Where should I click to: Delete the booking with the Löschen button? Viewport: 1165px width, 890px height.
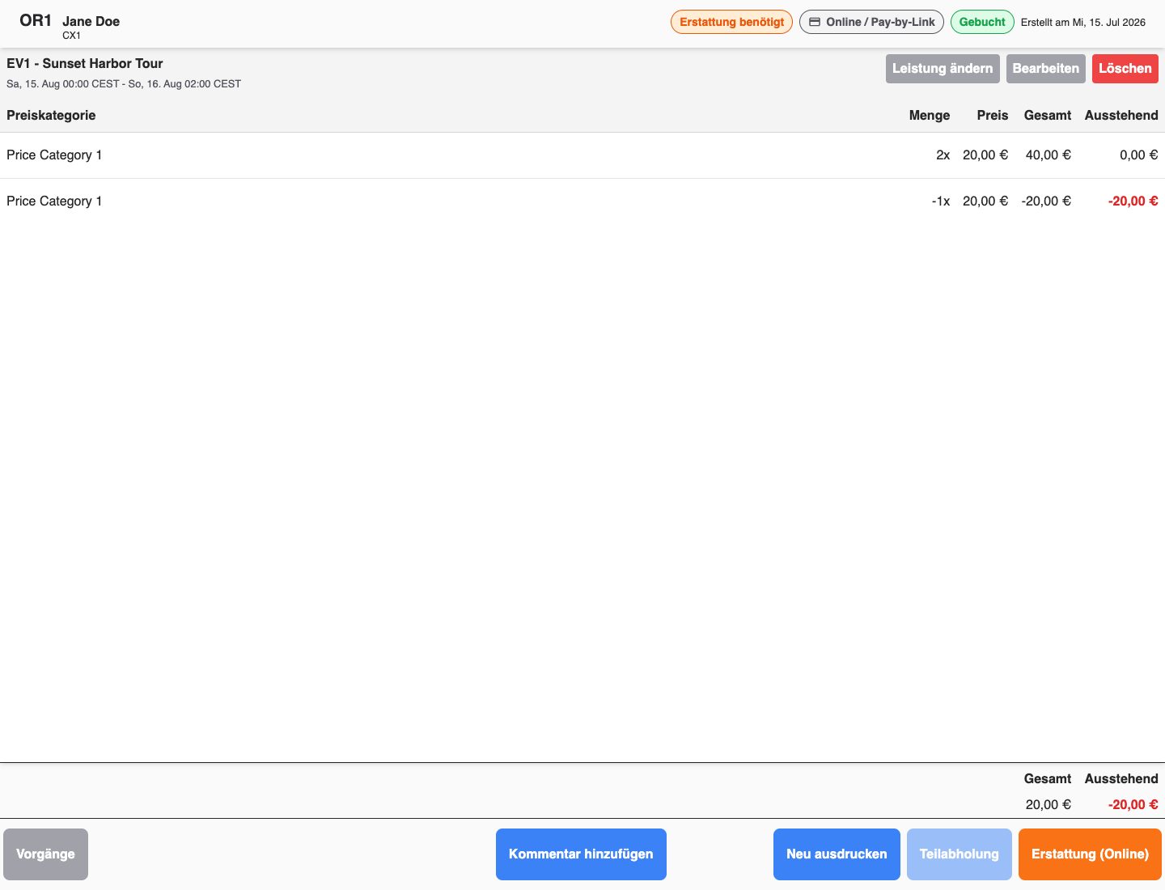tap(1125, 69)
